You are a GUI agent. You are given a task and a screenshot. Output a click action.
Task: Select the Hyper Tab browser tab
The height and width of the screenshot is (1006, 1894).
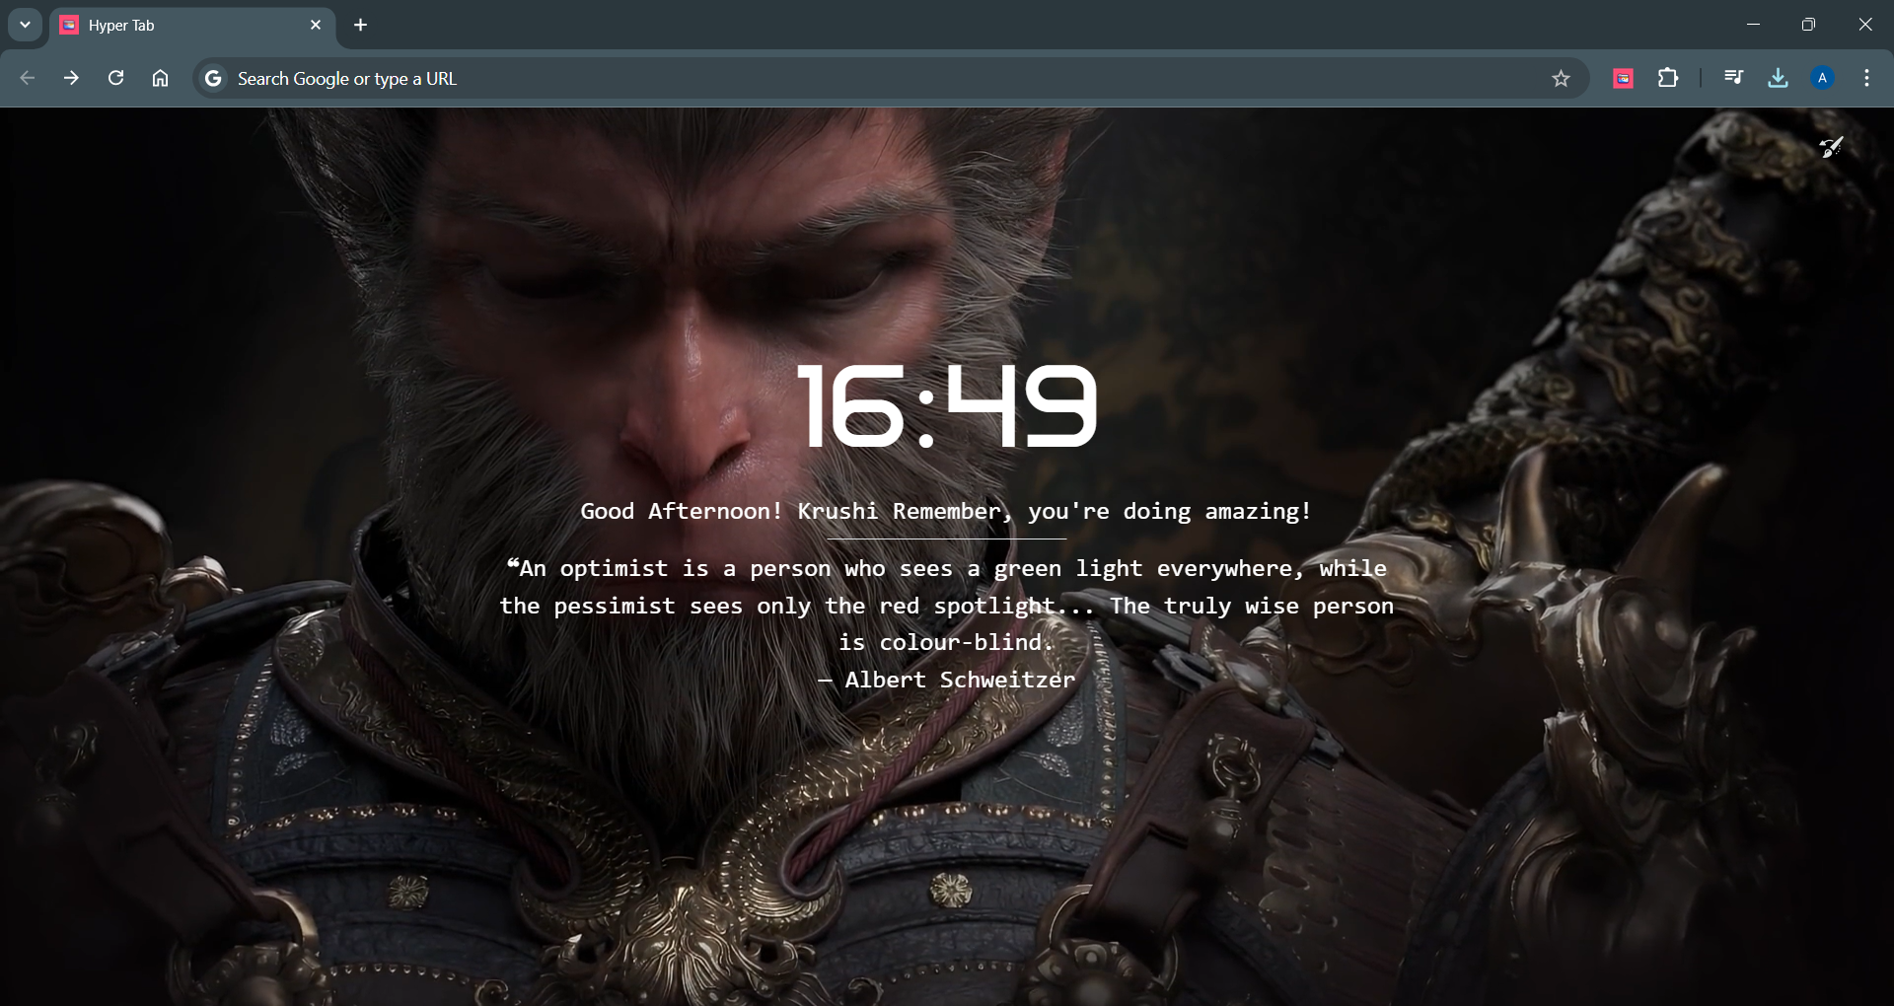tap(191, 26)
